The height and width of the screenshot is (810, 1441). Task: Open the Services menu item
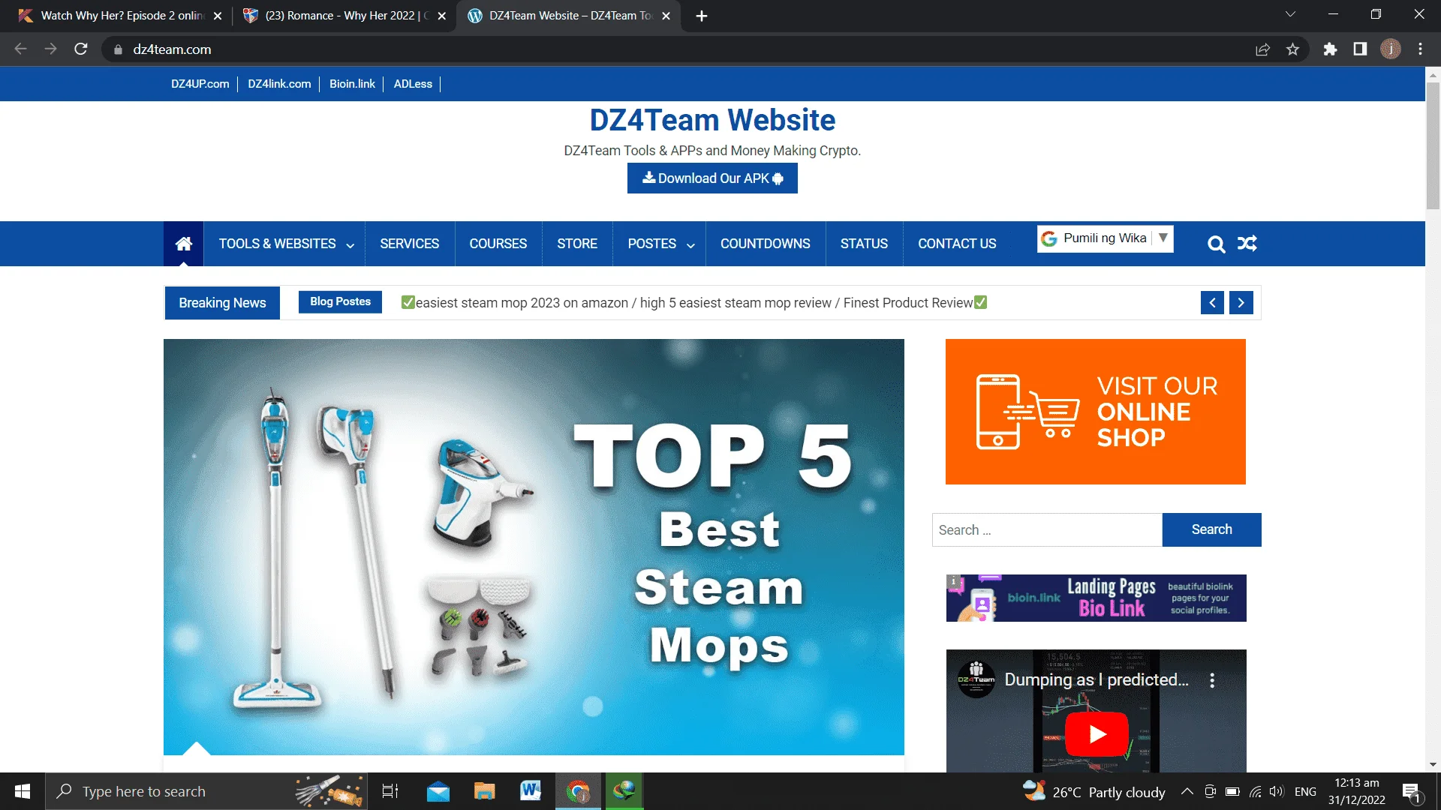point(409,244)
